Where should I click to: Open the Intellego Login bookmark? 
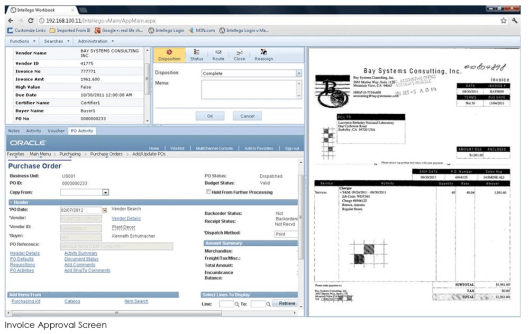[x=166, y=30]
